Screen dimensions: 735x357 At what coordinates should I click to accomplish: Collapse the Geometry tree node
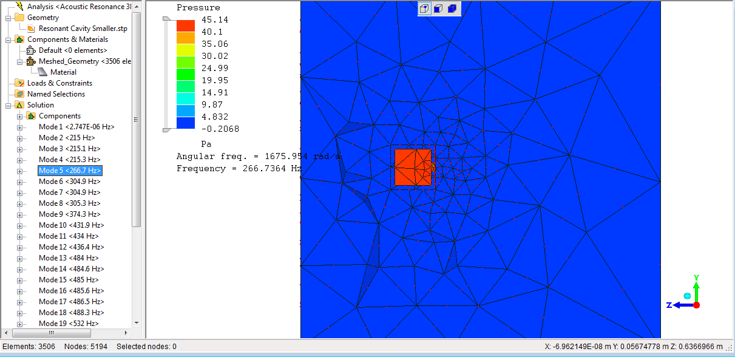pyautogui.click(x=8, y=18)
